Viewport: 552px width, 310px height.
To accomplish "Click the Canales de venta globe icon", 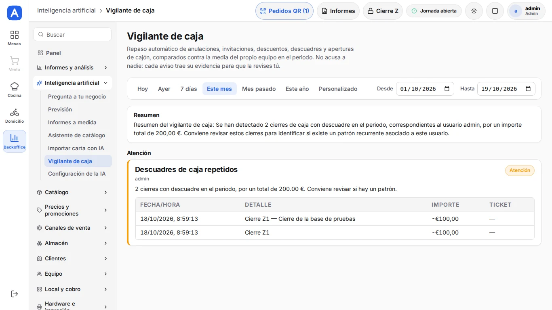I will point(40,228).
